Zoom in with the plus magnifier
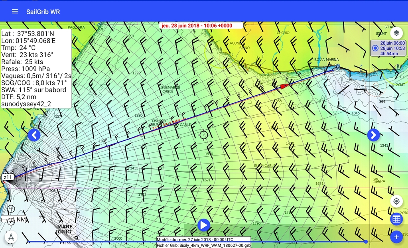 (11, 209)
